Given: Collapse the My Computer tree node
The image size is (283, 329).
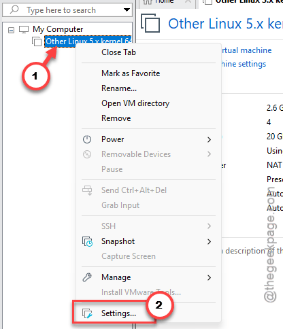Looking at the screenshot, I should 11,30.
